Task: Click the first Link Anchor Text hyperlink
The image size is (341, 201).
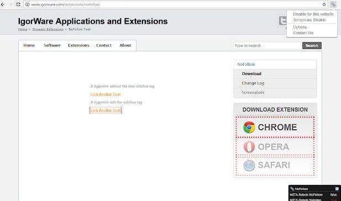Action: click(106, 94)
